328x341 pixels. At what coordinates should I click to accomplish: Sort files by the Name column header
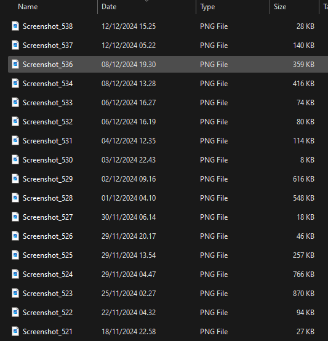(28, 7)
